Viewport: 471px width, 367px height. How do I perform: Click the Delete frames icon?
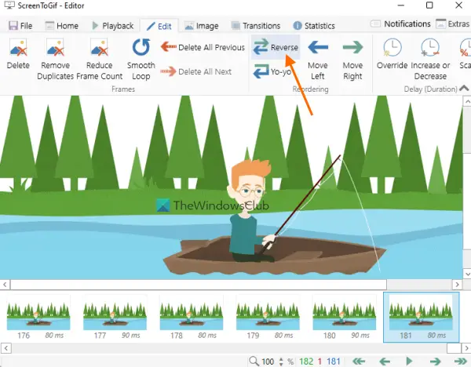pyautogui.click(x=18, y=54)
